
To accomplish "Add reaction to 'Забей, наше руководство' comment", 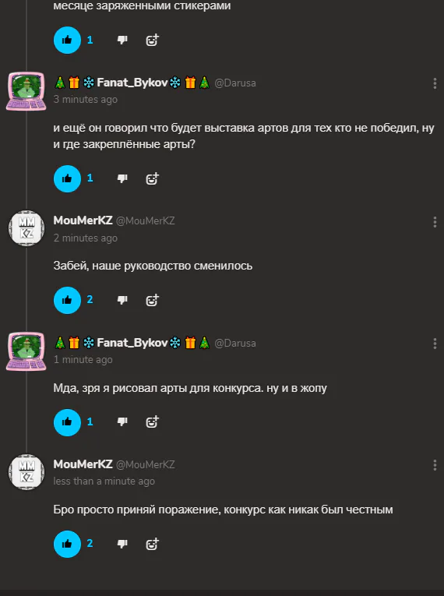I will click(153, 300).
